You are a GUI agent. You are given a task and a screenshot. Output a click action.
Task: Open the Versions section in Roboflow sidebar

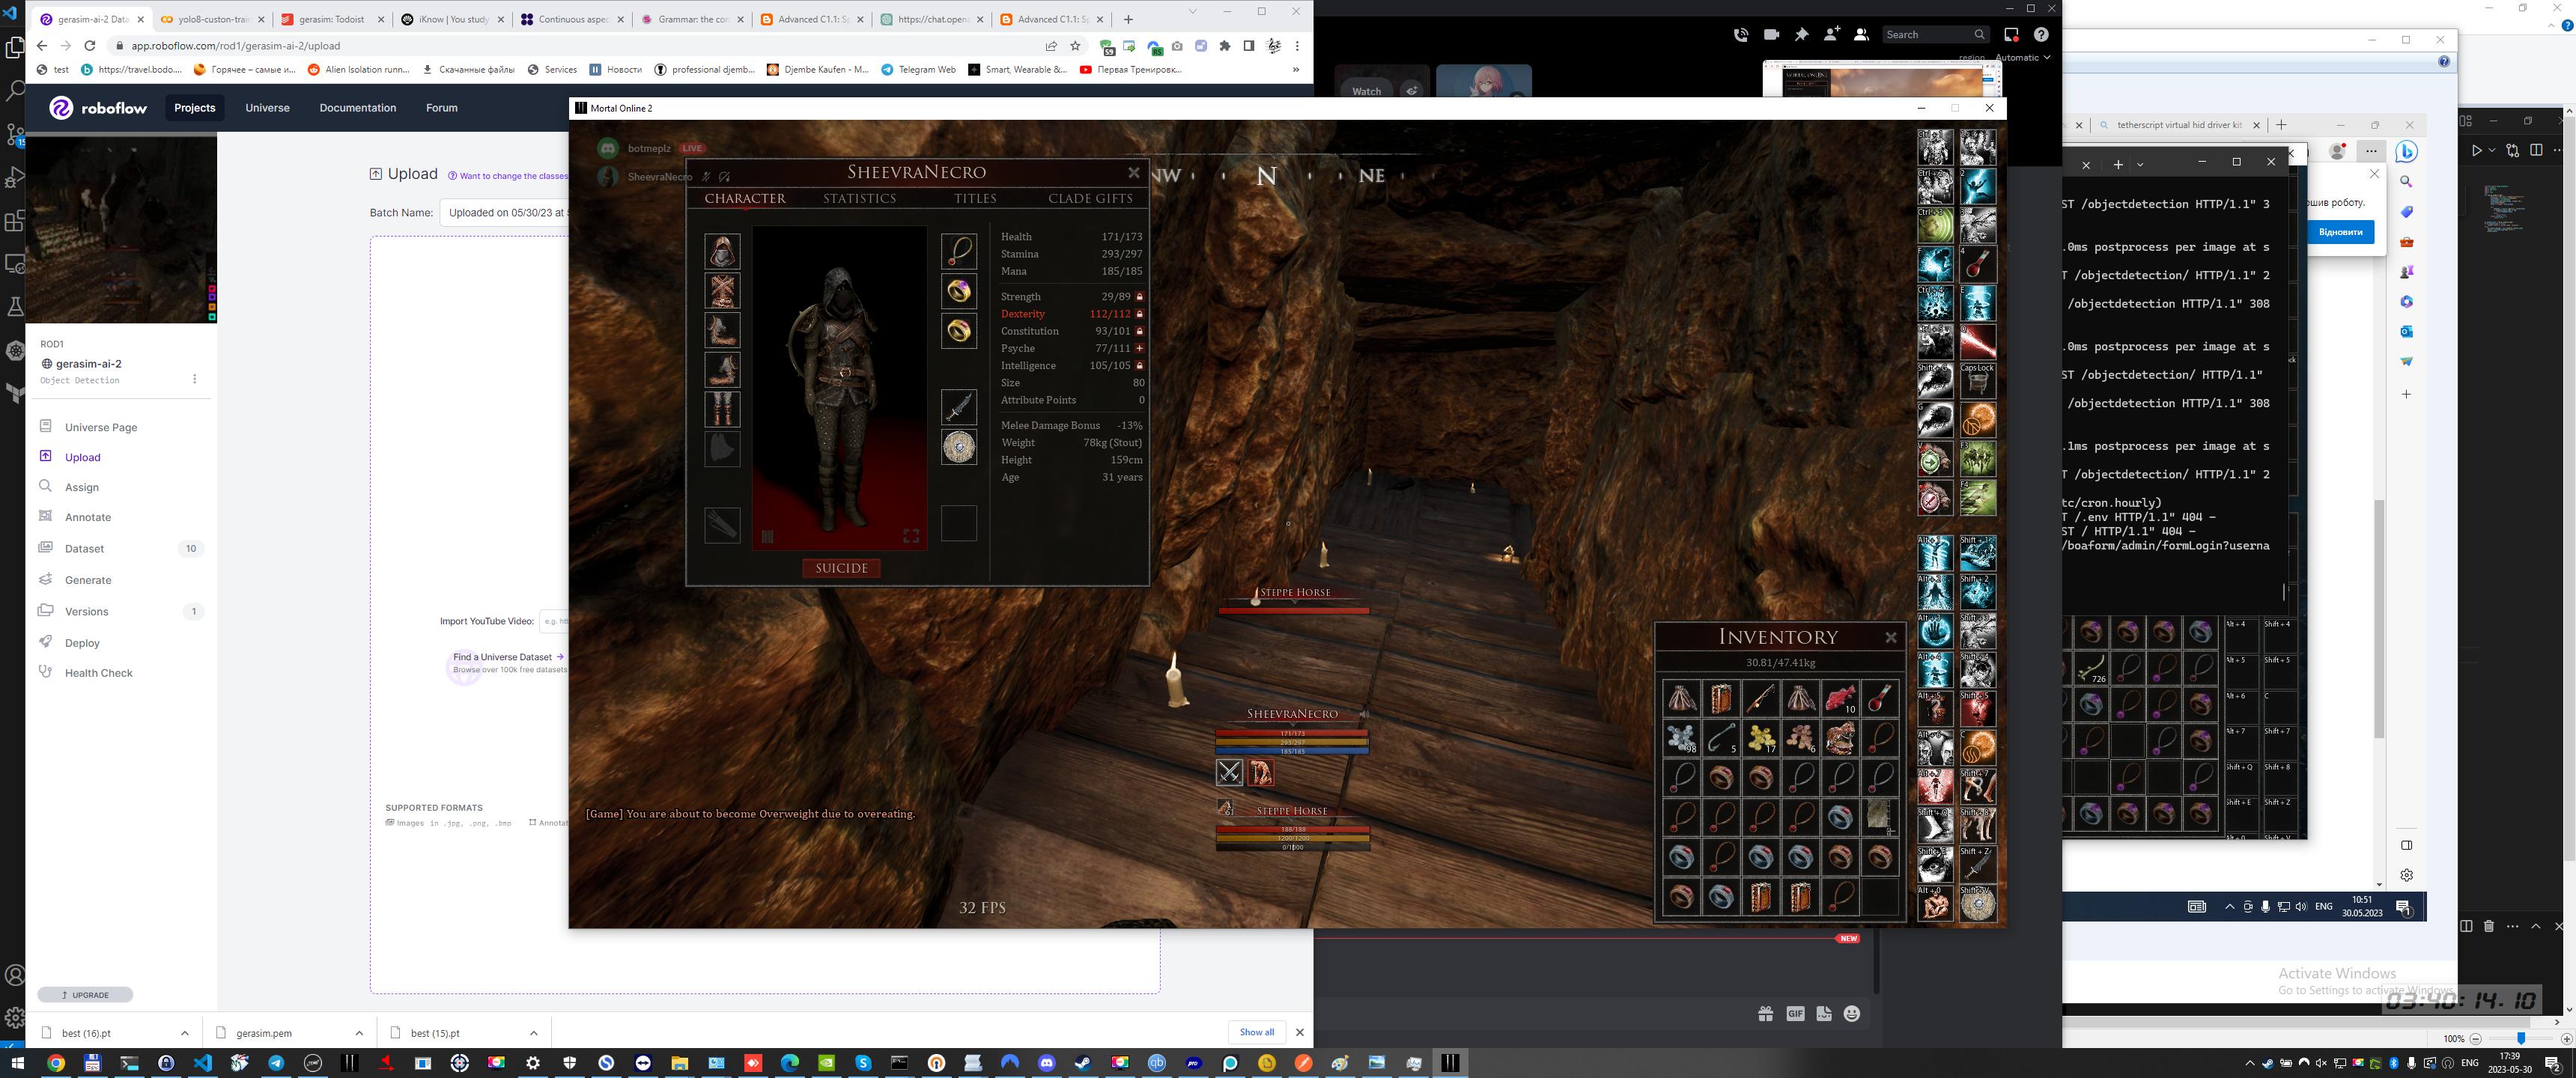(86, 611)
